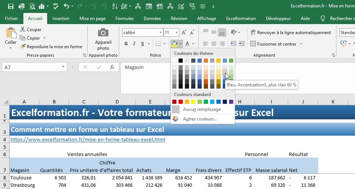This screenshot has width=355, height=189.
Task: Decrease indent in Alignement group
Action: pos(234,44)
